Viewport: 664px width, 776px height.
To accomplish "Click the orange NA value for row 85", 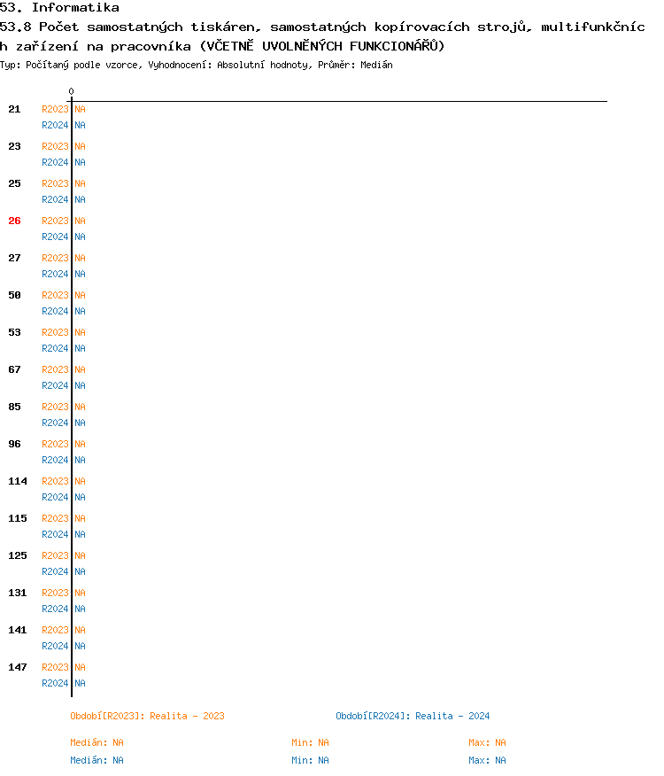I will point(80,407).
